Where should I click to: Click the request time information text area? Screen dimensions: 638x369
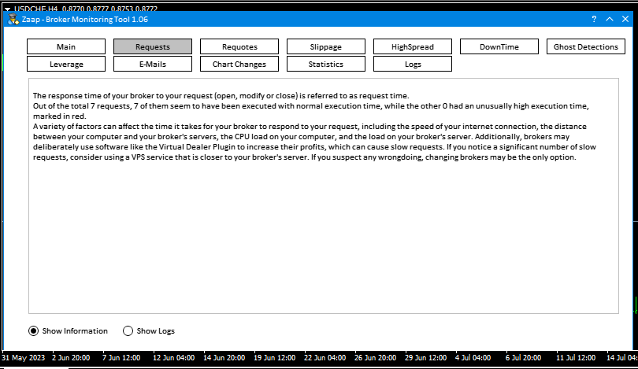click(324, 196)
